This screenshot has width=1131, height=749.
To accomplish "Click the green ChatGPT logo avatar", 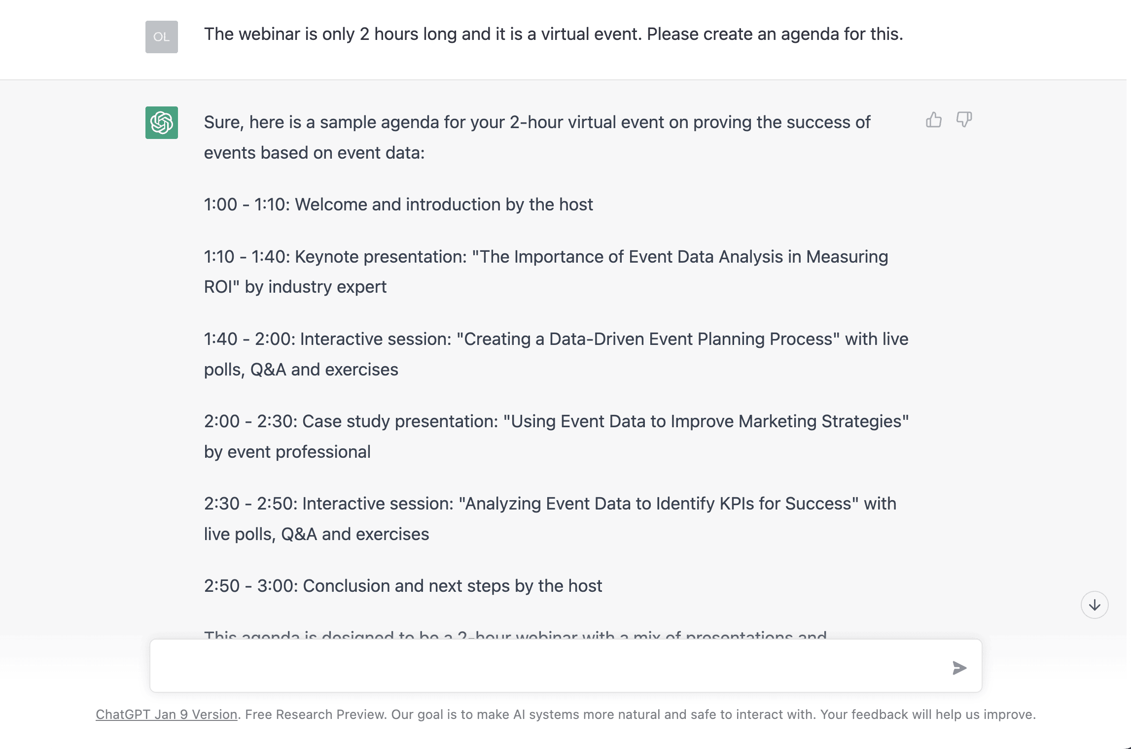I will pos(162,123).
